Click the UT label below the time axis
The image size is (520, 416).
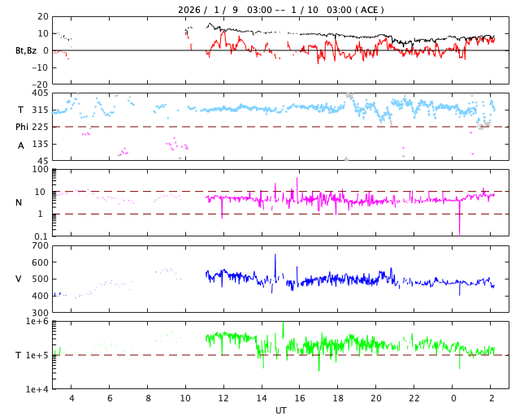click(x=280, y=410)
